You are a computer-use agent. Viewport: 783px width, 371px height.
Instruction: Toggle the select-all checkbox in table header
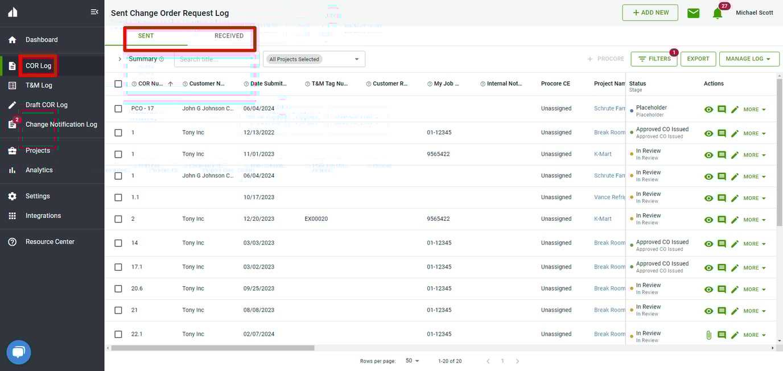(118, 84)
